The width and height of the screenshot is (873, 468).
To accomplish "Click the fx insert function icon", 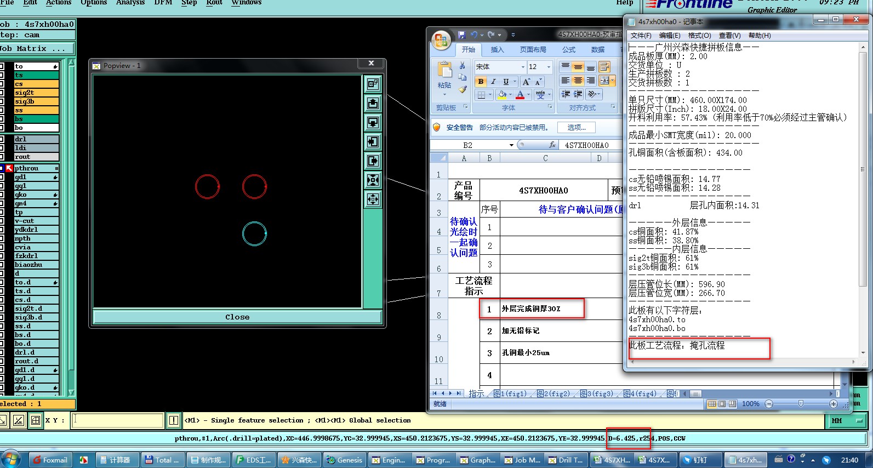I will (x=552, y=145).
